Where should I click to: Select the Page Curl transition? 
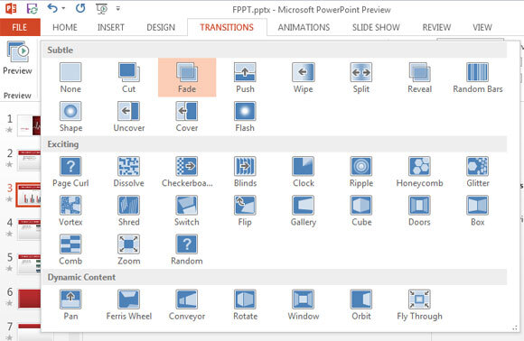point(70,171)
